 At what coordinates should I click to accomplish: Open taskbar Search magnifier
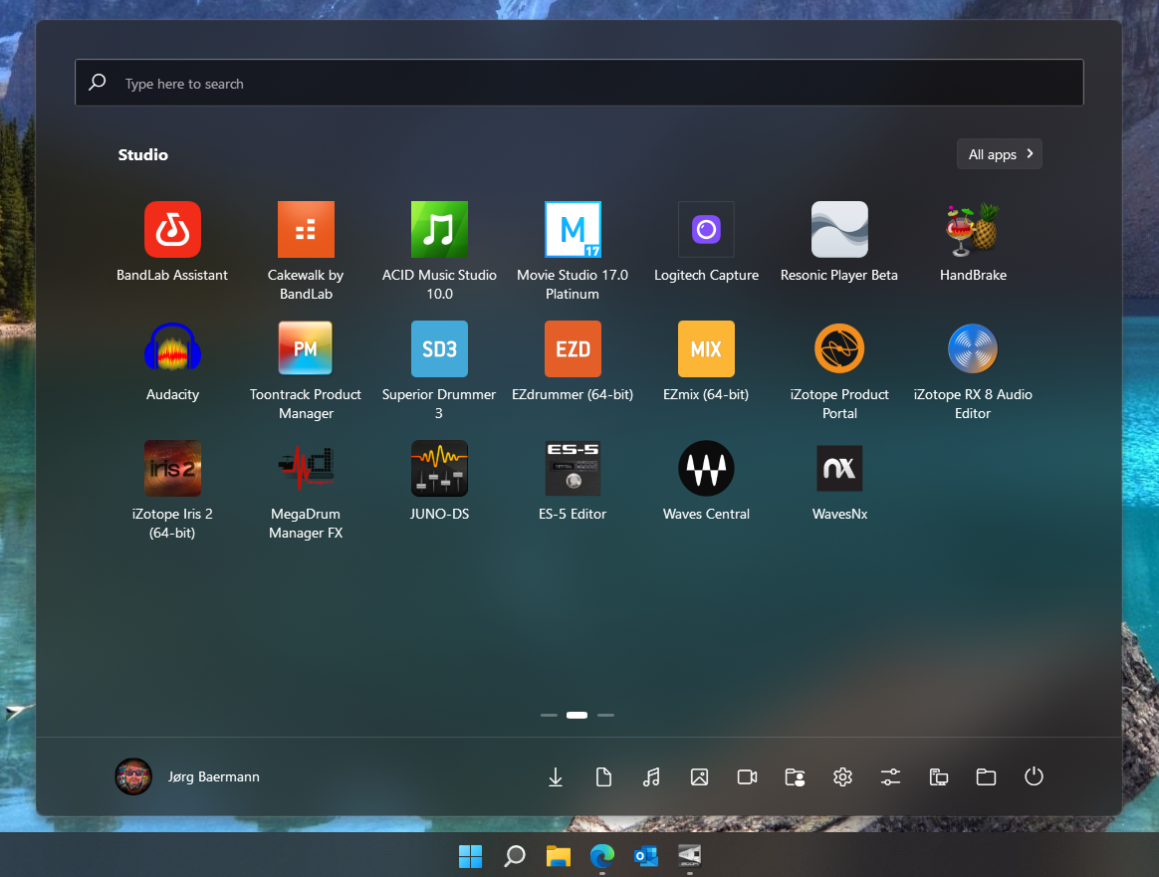click(515, 856)
